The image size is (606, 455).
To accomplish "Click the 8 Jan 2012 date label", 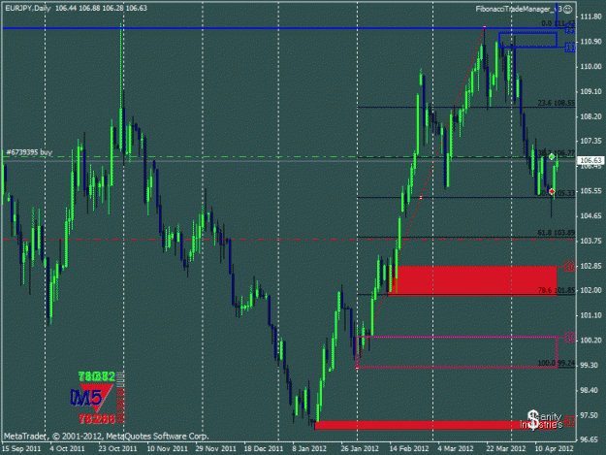I will [309, 448].
